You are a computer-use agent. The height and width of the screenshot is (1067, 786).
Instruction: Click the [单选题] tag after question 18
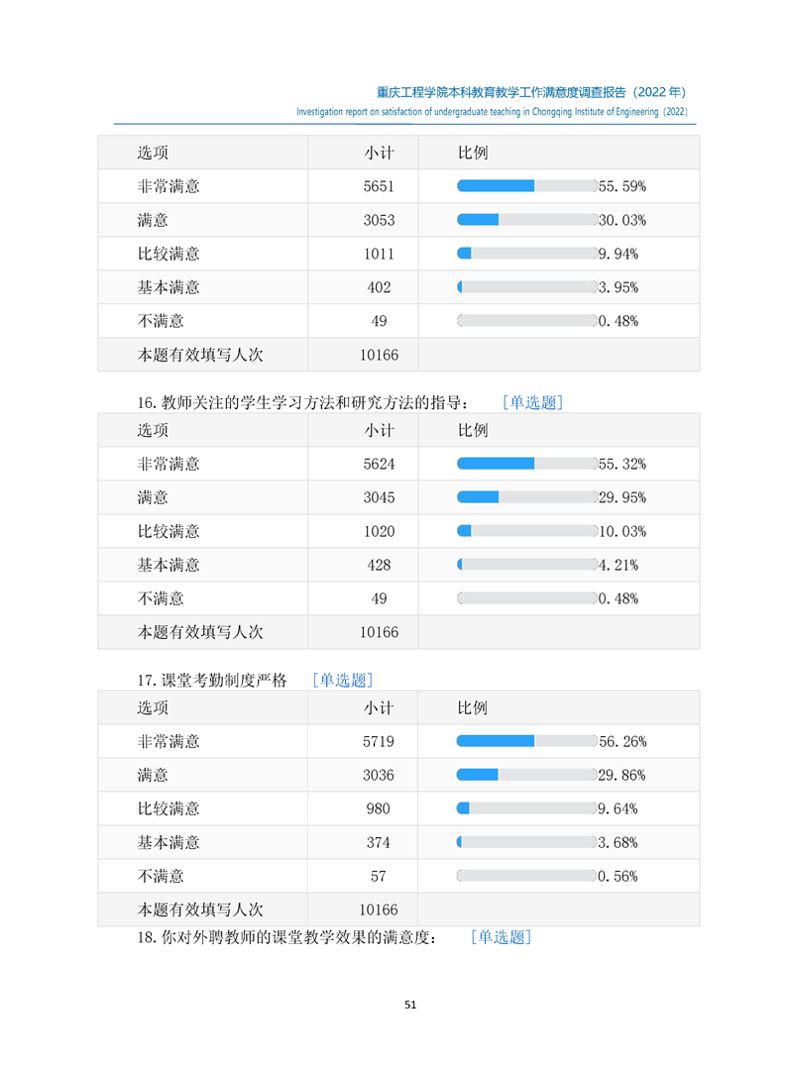point(501,936)
